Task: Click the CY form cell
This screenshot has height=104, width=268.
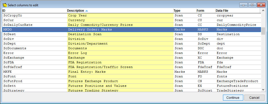Action: click(206, 15)
